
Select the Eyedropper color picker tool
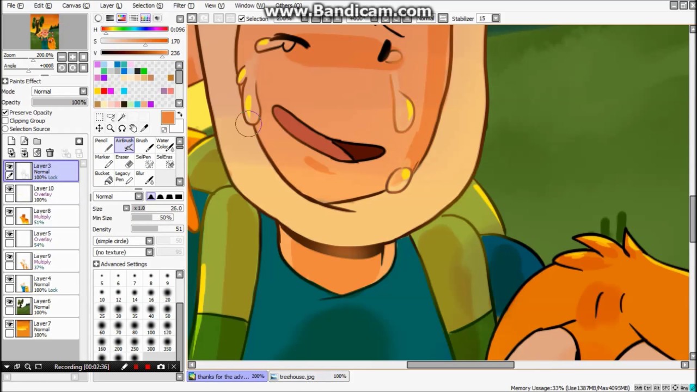145,128
